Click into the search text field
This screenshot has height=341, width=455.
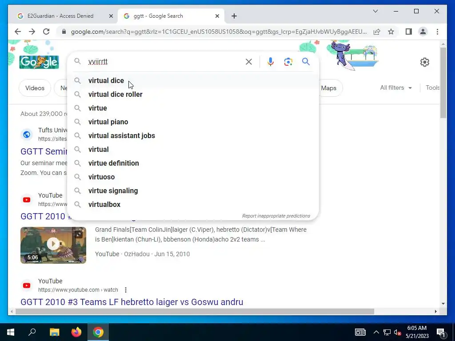tap(164, 62)
